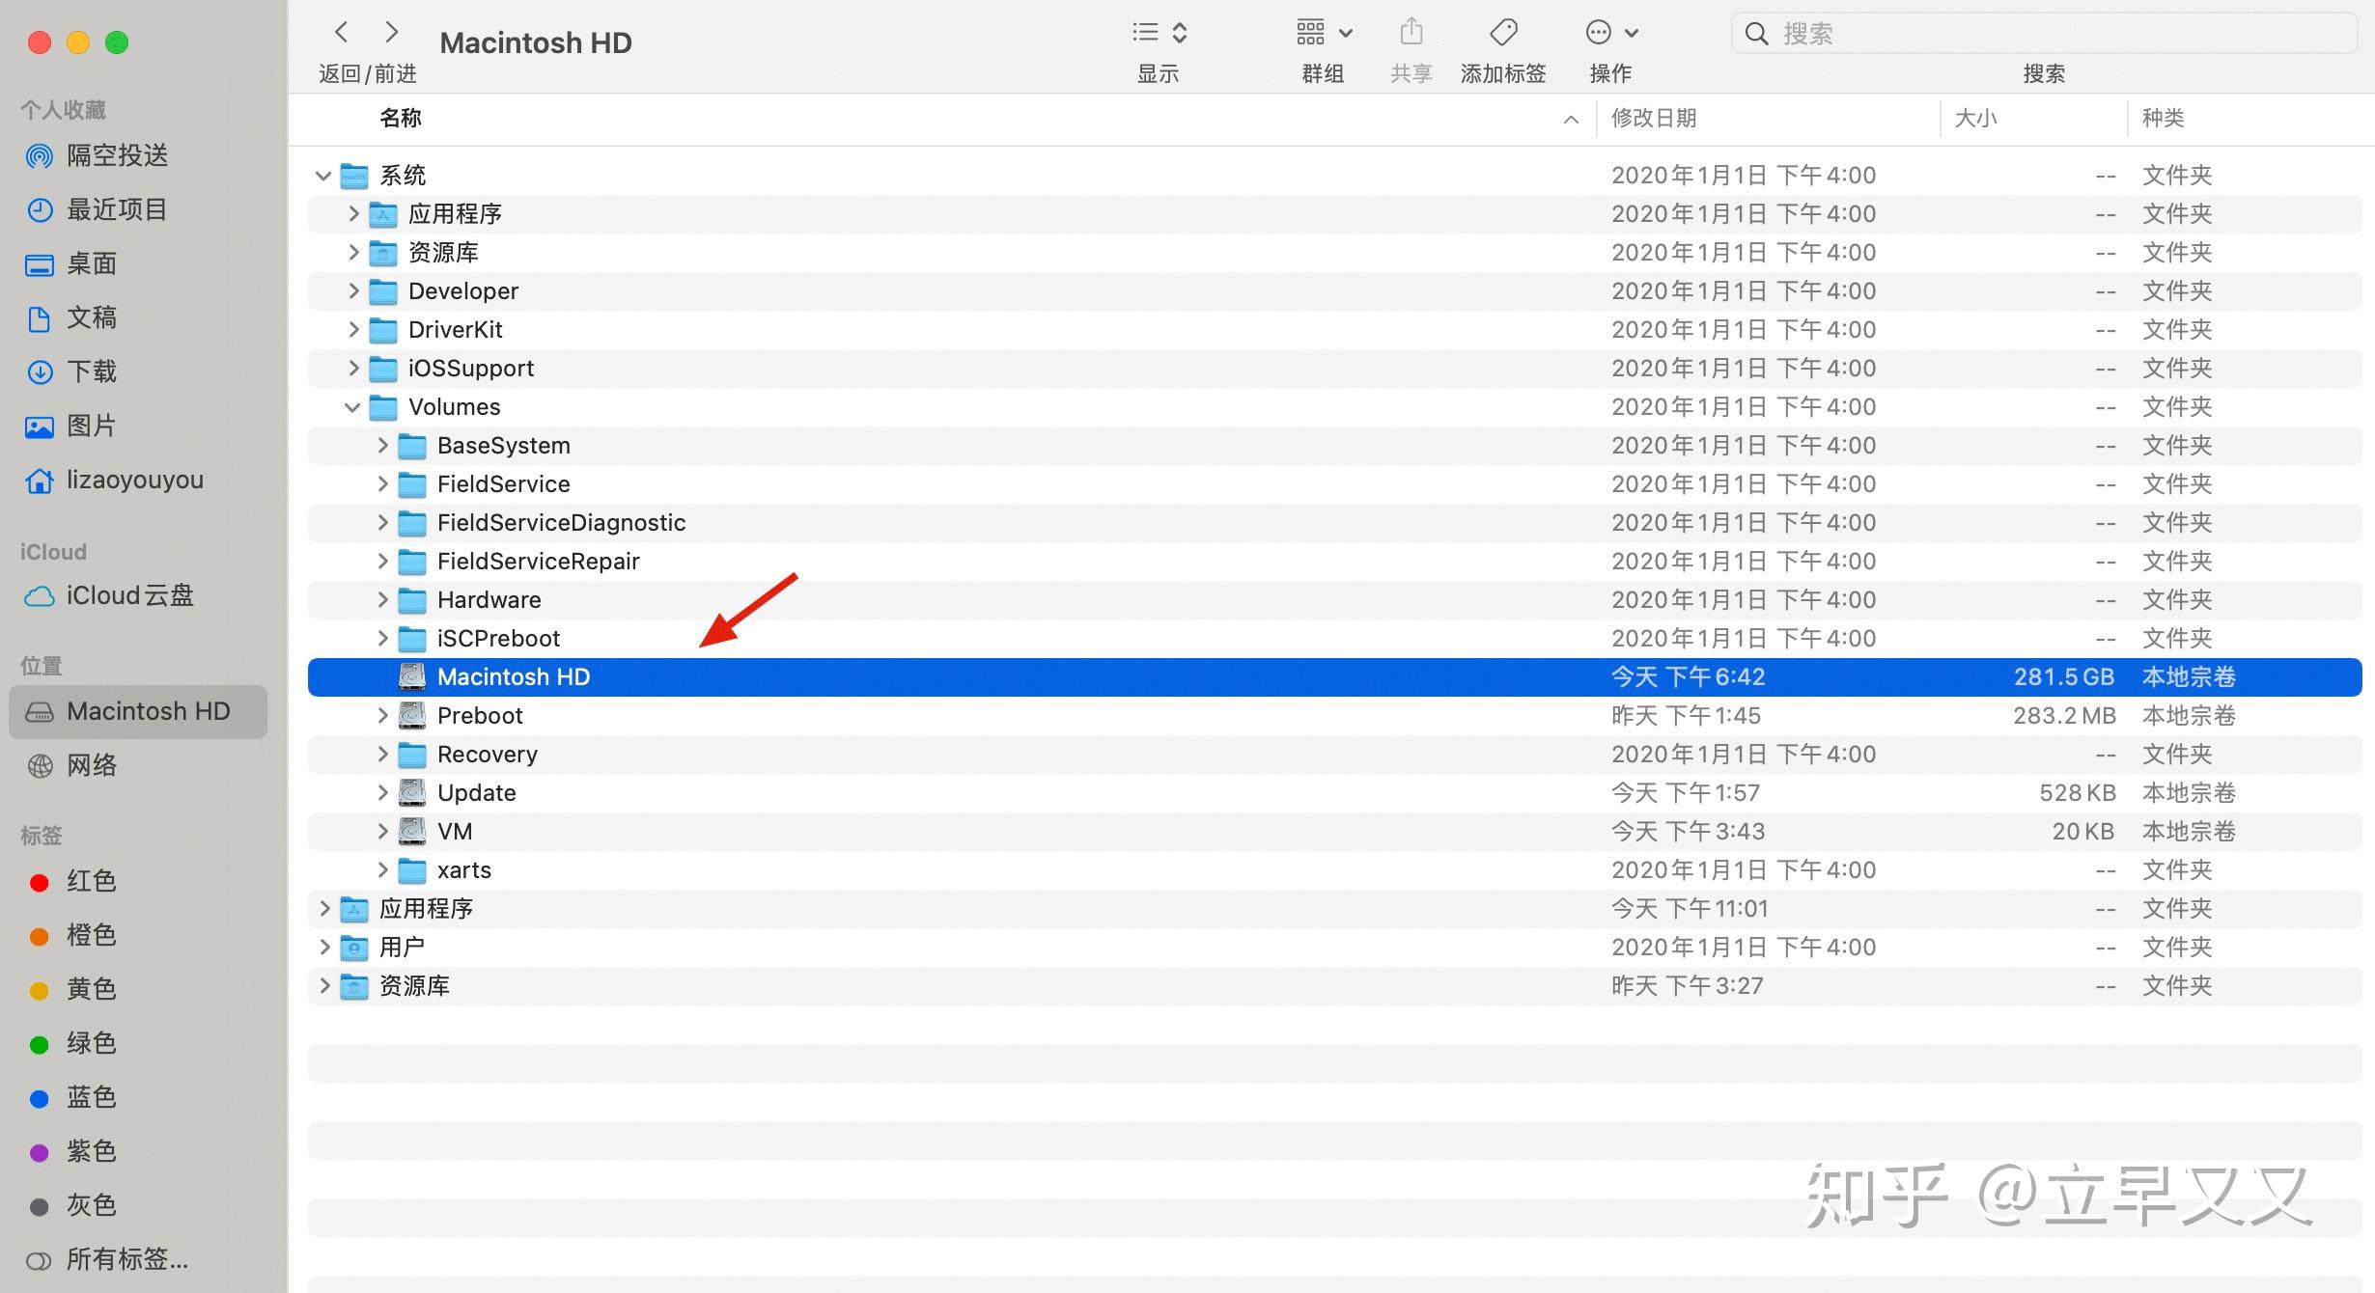Collapse the 系统 folder
Image resolution: width=2375 pixels, height=1293 pixels.
pyautogui.click(x=323, y=176)
